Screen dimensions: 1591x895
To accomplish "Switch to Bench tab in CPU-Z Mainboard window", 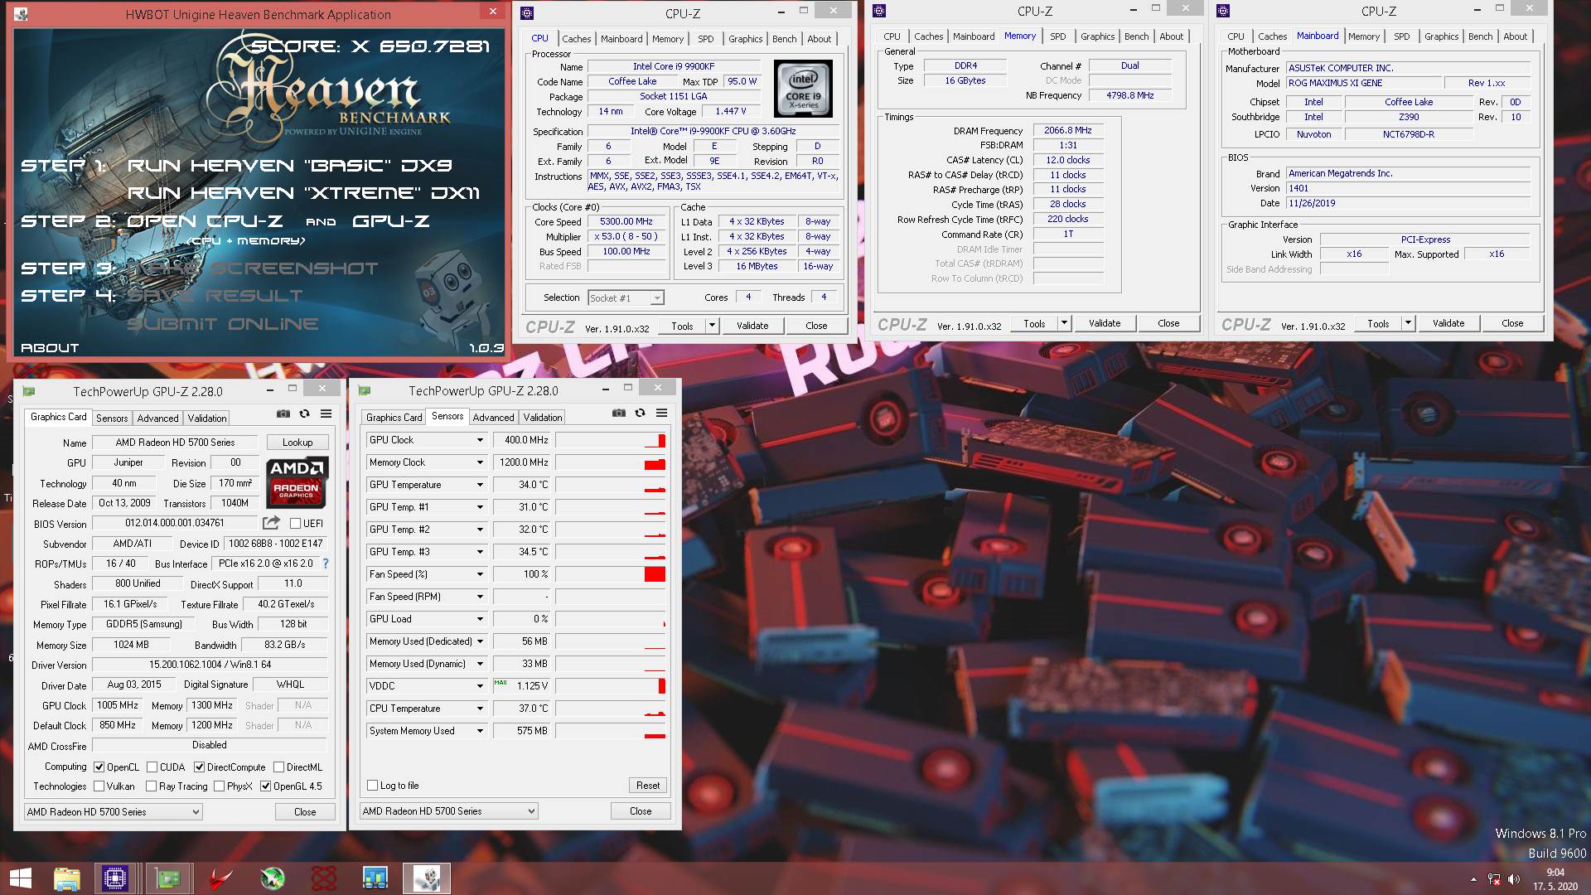I will [x=1481, y=36].
